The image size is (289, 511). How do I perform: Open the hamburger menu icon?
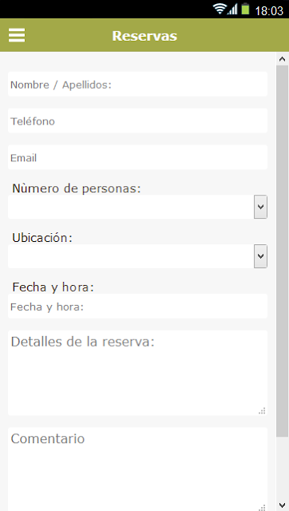point(17,35)
